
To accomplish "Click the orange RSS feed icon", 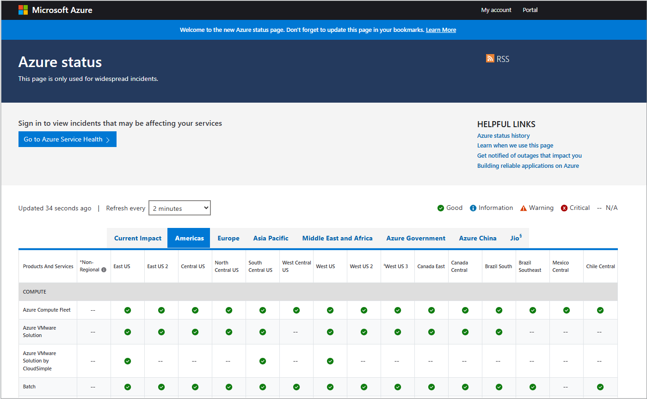I will coord(490,58).
